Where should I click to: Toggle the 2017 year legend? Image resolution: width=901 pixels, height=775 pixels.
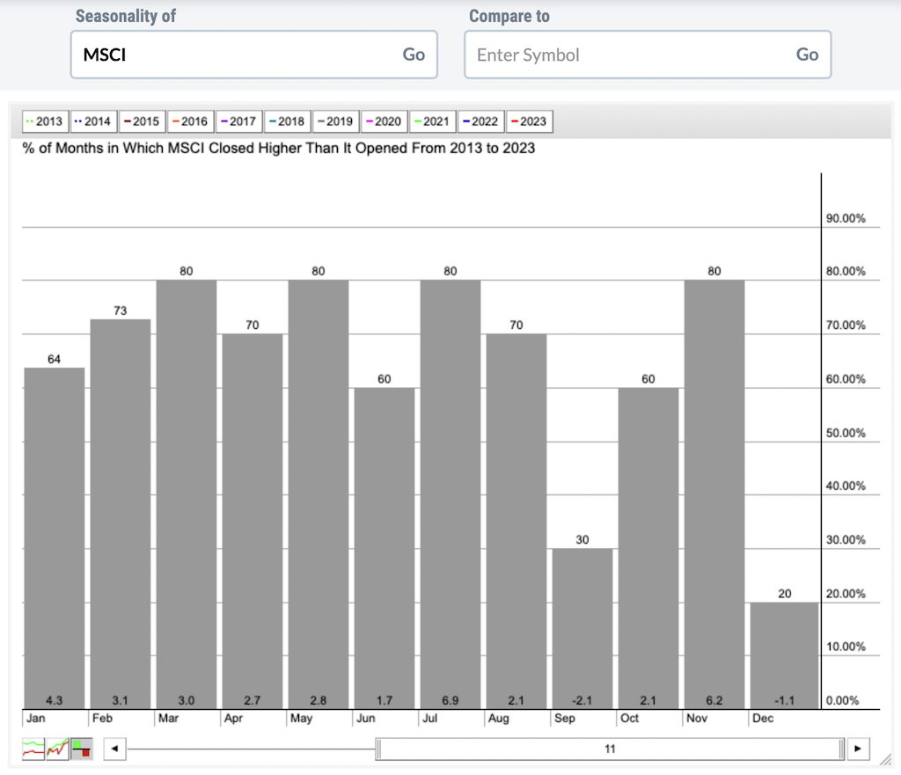point(239,121)
